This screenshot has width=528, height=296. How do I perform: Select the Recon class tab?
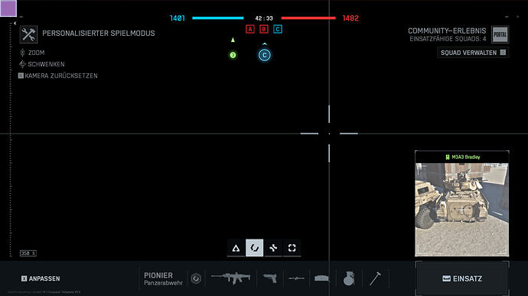pyautogui.click(x=292, y=248)
